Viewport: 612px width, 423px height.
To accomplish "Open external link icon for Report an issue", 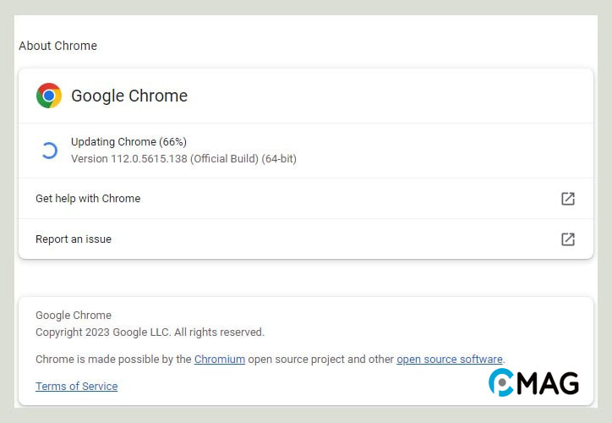I will [568, 239].
